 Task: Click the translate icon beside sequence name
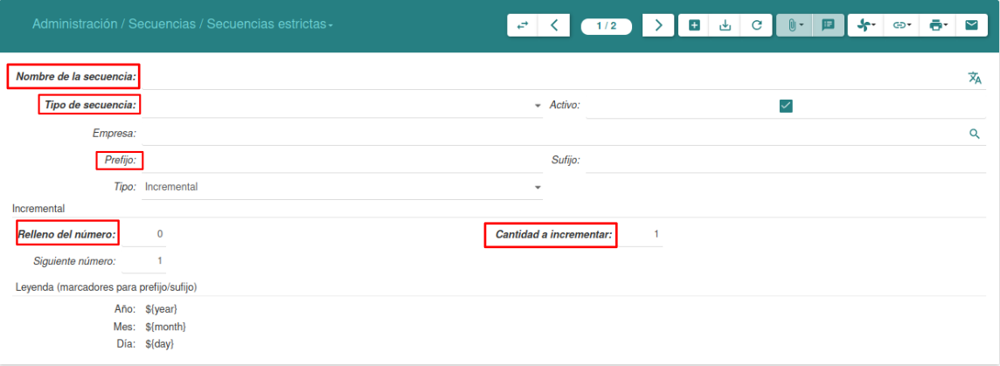[975, 78]
